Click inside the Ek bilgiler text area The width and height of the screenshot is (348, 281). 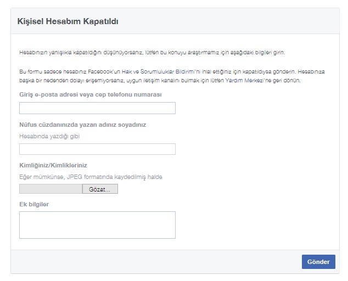coord(97,225)
